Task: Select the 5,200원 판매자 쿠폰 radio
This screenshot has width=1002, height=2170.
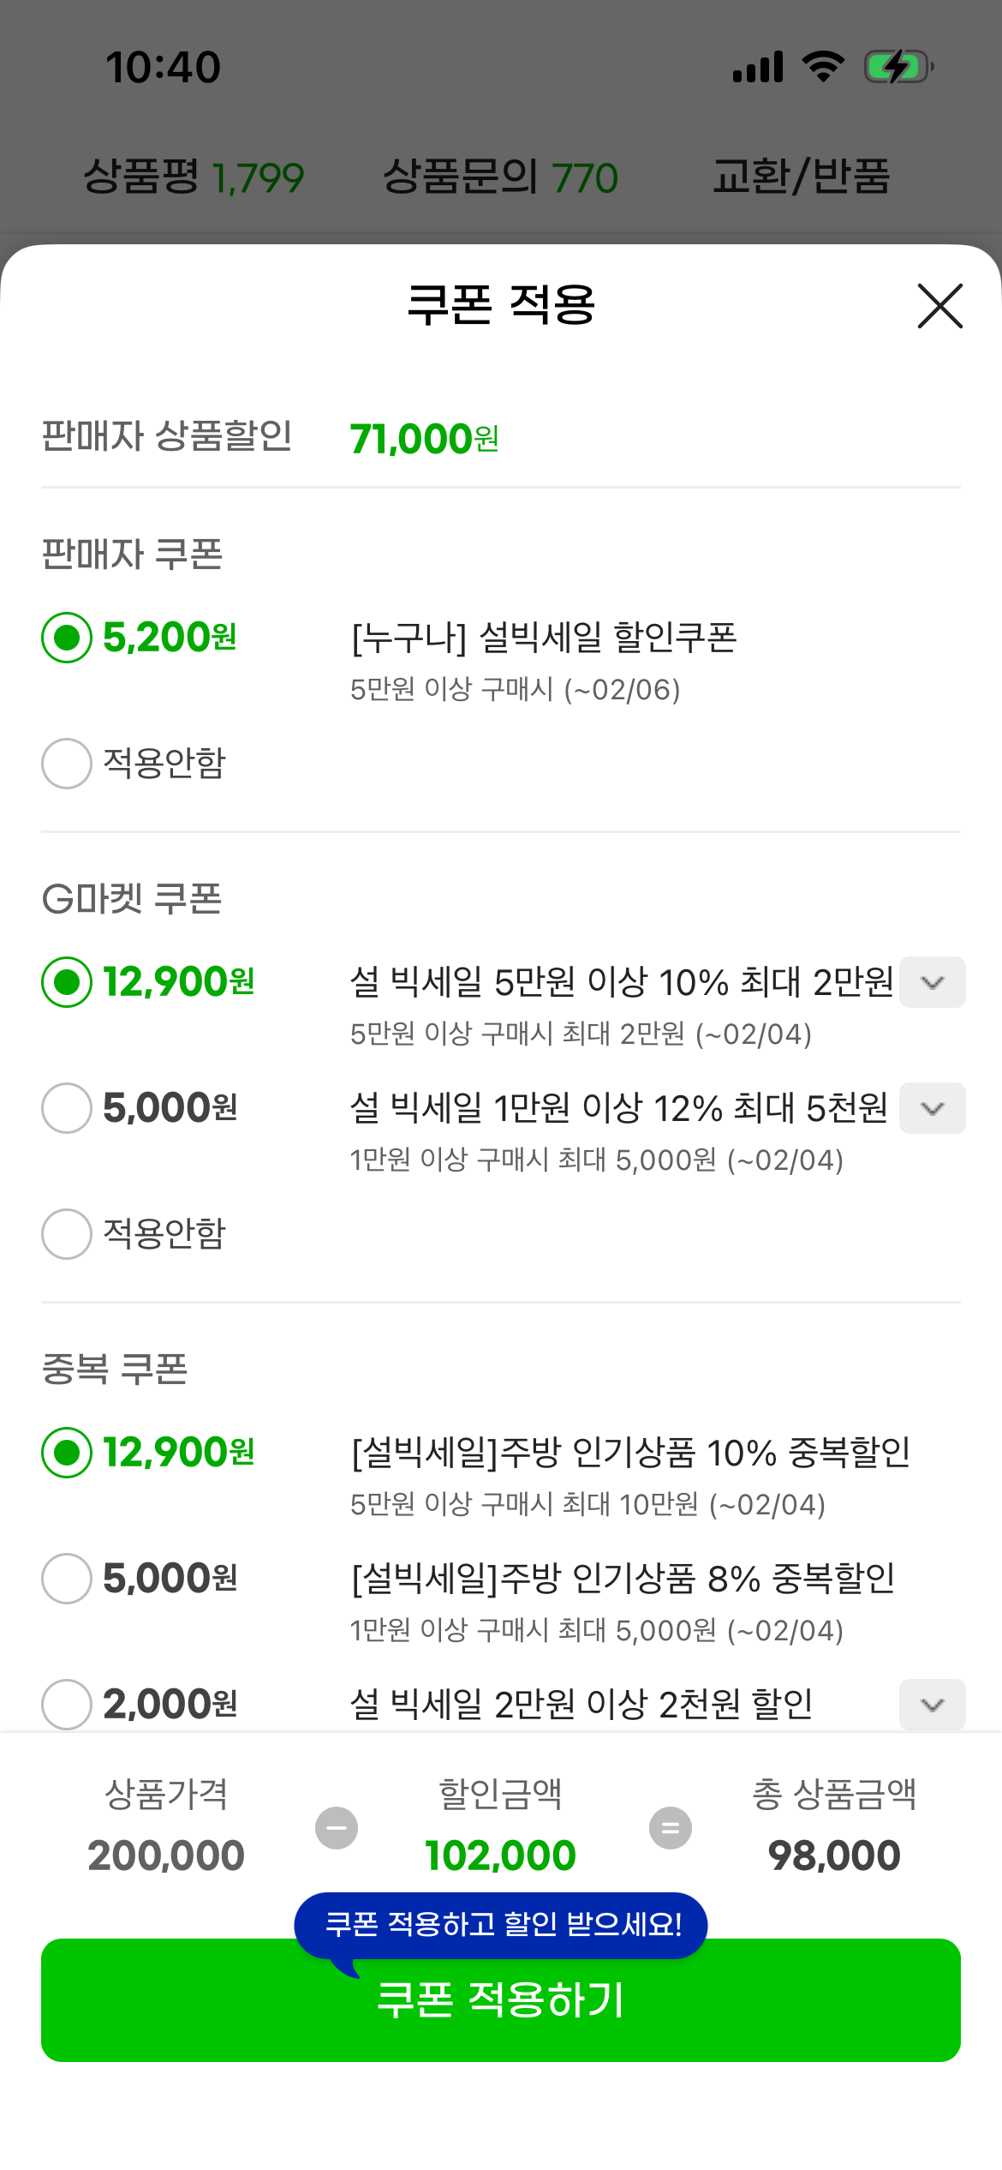Action: tap(67, 638)
